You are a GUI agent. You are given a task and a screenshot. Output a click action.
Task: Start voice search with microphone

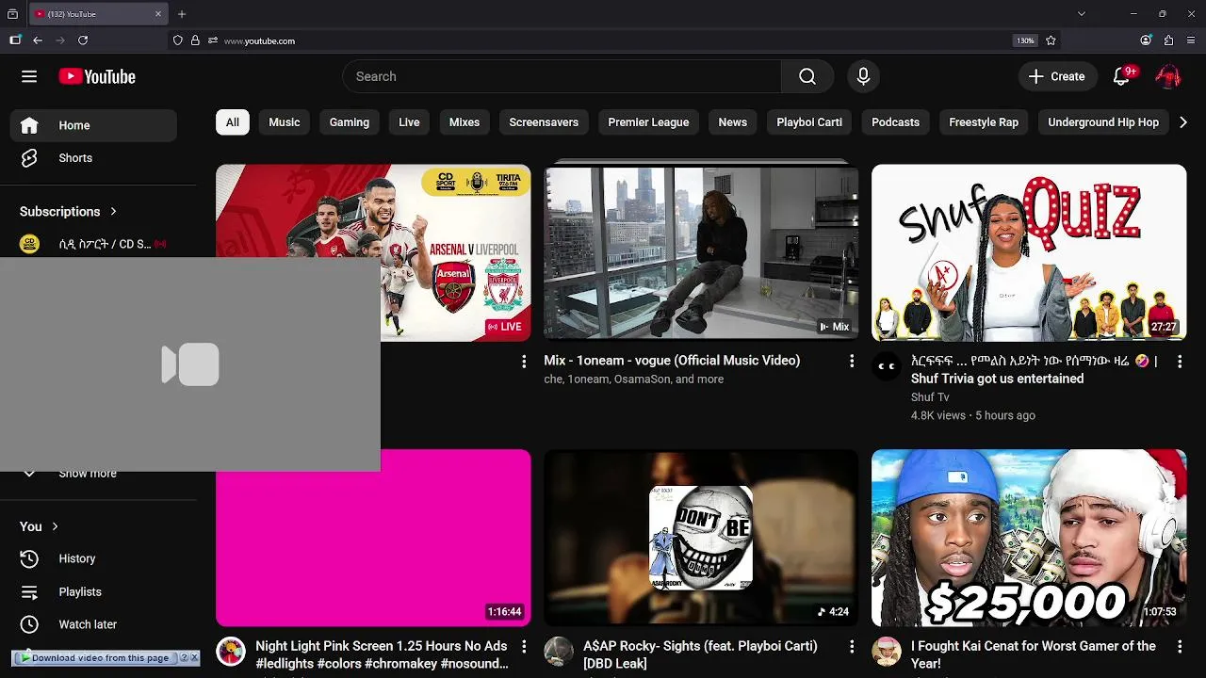[863, 76]
